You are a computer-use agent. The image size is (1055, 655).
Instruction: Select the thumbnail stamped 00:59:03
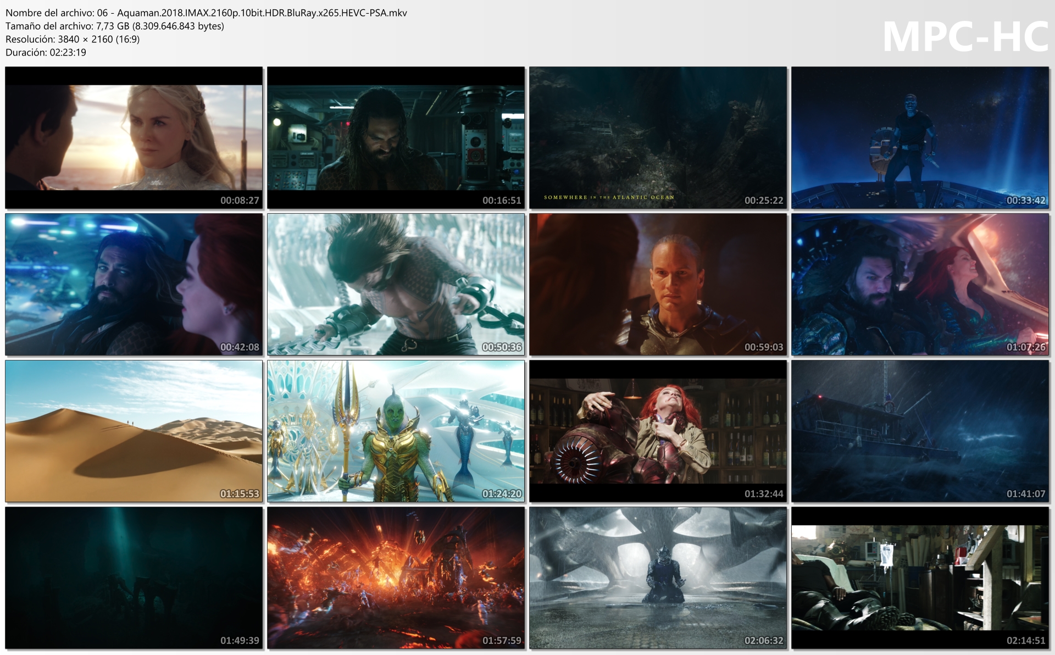point(658,284)
